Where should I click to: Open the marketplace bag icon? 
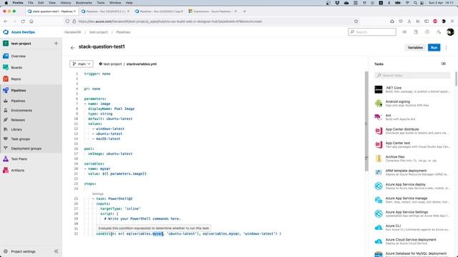click(x=416, y=32)
